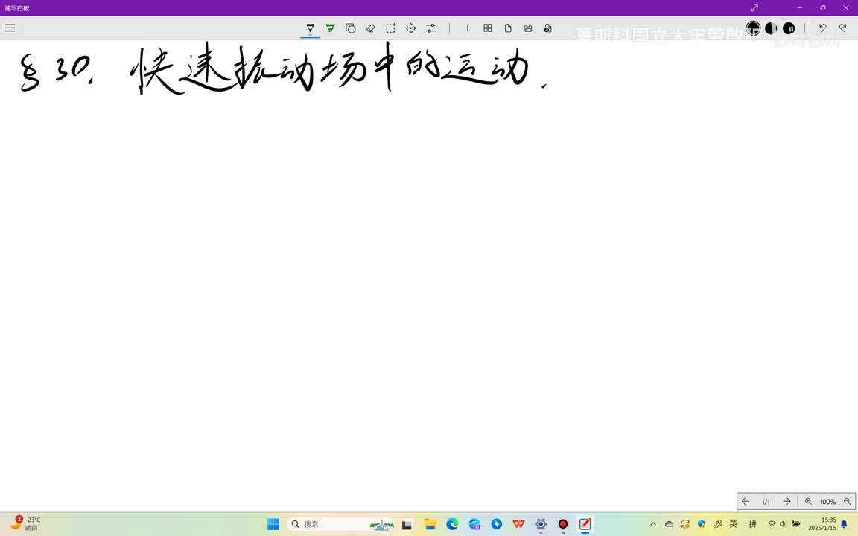Redo the last undone stroke
Image resolution: width=858 pixels, height=536 pixels.
[x=842, y=28]
